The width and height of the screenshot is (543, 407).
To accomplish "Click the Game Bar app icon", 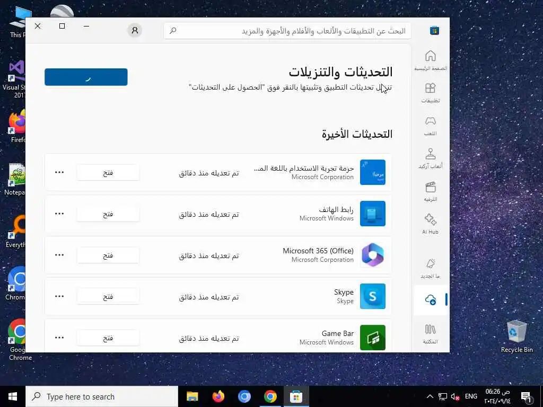I will [x=373, y=338].
